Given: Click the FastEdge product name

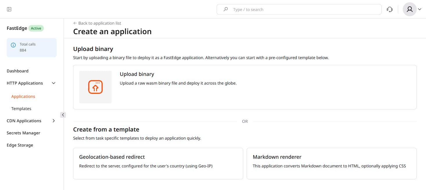Looking at the screenshot, I should (17, 28).
